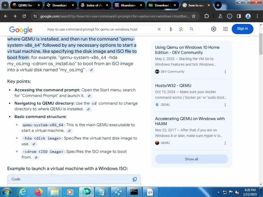The image size is (263, 197).
Task: Show hidden system tray icons
Action: click(218, 192)
